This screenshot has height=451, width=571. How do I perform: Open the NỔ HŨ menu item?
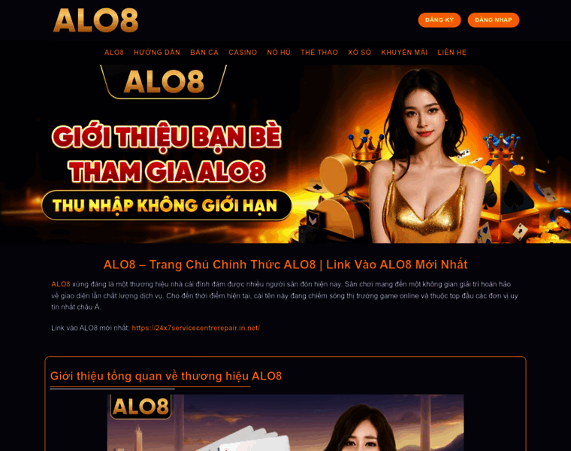coord(279,53)
